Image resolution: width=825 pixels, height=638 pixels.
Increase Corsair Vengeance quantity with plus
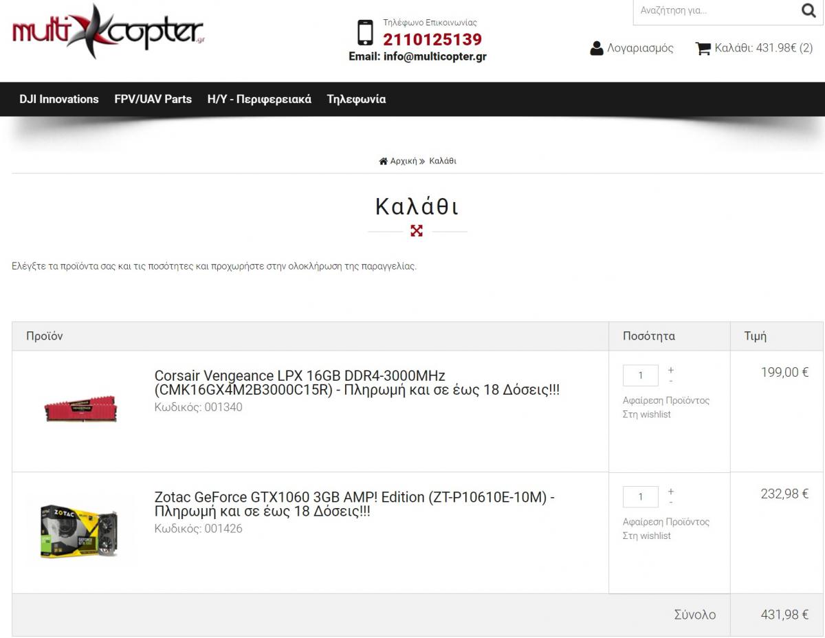(x=671, y=370)
